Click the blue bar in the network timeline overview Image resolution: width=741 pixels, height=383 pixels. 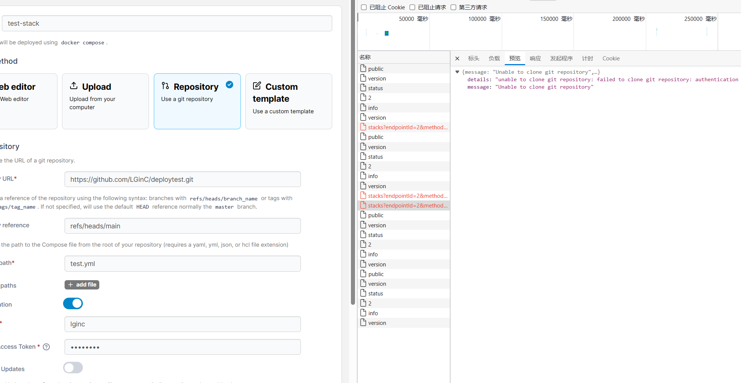tap(386, 33)
